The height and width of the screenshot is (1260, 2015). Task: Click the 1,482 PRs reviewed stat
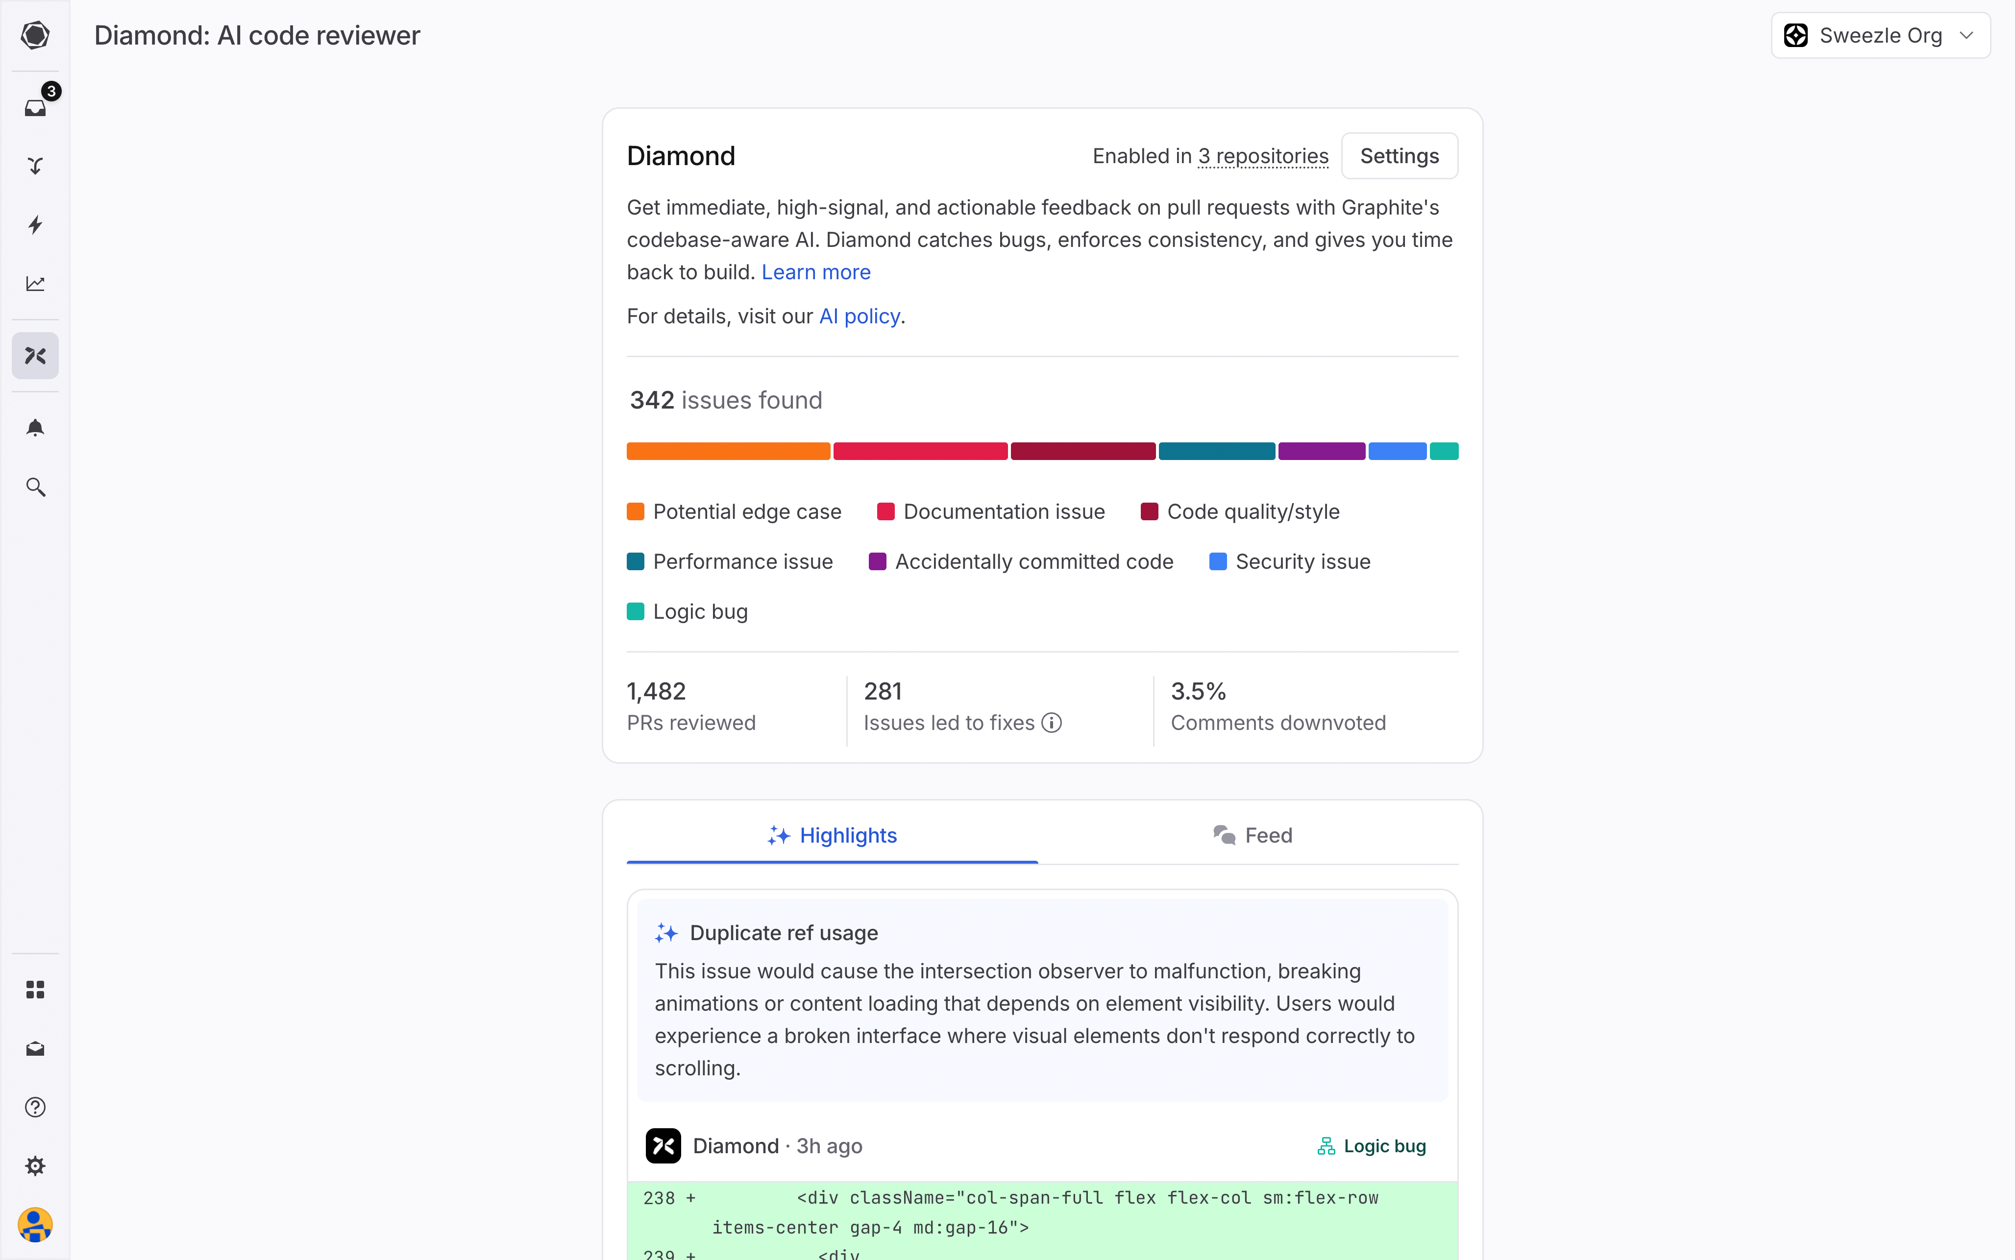(691, 706)
